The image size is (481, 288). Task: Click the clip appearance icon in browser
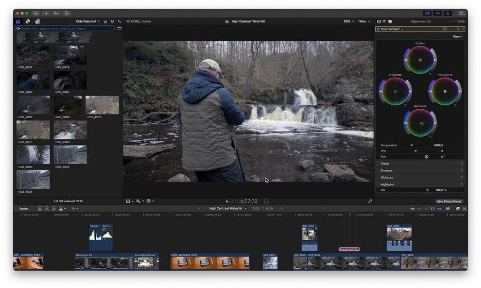tap(105, 22)
